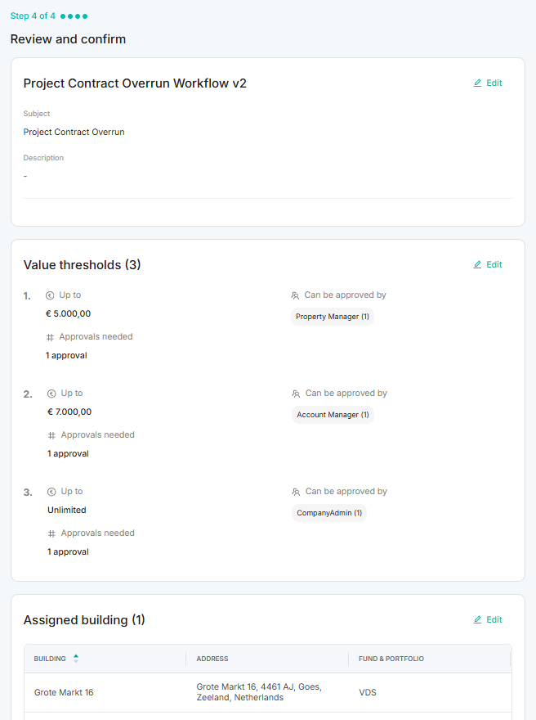Click hash icon for second threshold approvals
Image resolution: width=536 pixels, height=720 pixels.
pyautogui.click(x=51, y=435)
